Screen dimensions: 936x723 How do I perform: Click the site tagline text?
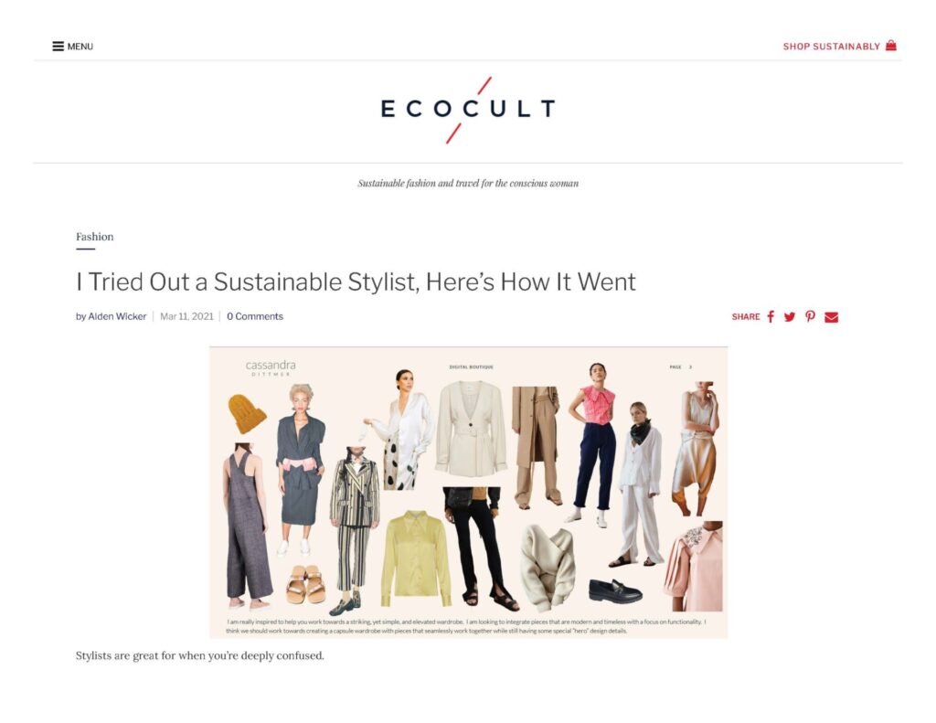pyautogui.click(x=468, y=184)
